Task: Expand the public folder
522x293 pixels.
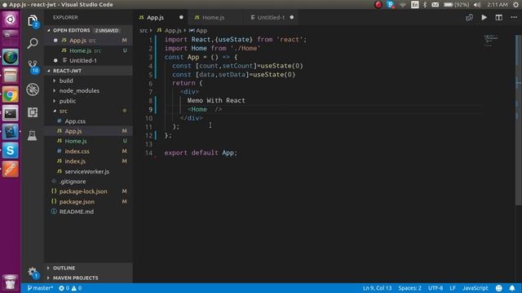Action: pos(88,101)
